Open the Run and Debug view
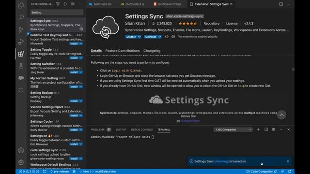The width and height of the screenshot is (310, 174). pyautogui.click(x=21, y=42)
